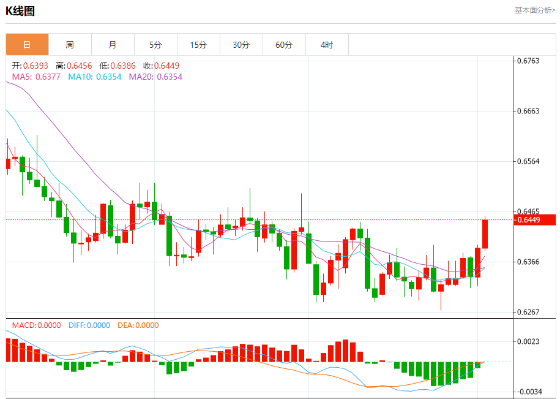This screenshot has height=399, width=560.
Task: Select the 日 daily chart tab
Action: (27, 45)
